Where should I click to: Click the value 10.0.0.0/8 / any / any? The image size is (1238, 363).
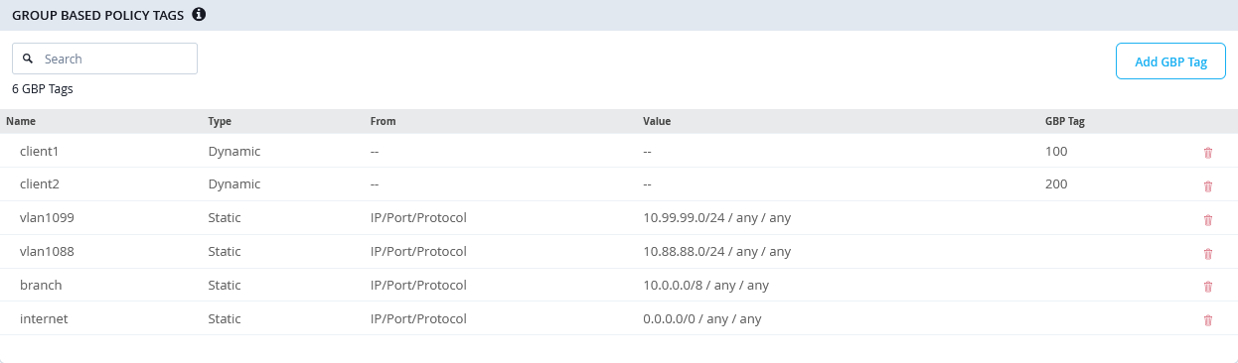(706, 286)
